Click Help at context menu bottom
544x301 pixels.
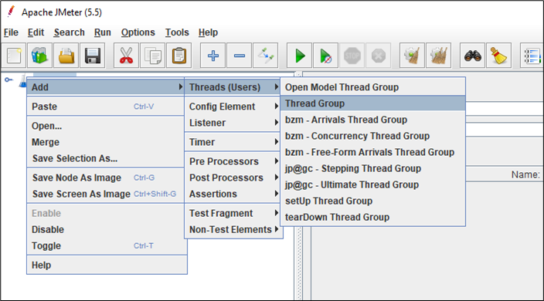[x=107, y=265]
